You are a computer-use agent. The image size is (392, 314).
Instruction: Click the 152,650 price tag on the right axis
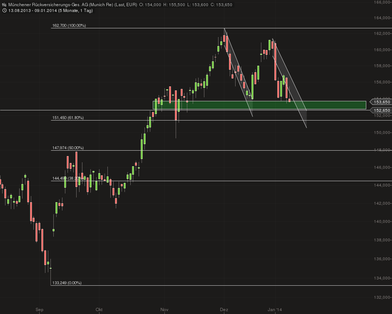[381, 110]
